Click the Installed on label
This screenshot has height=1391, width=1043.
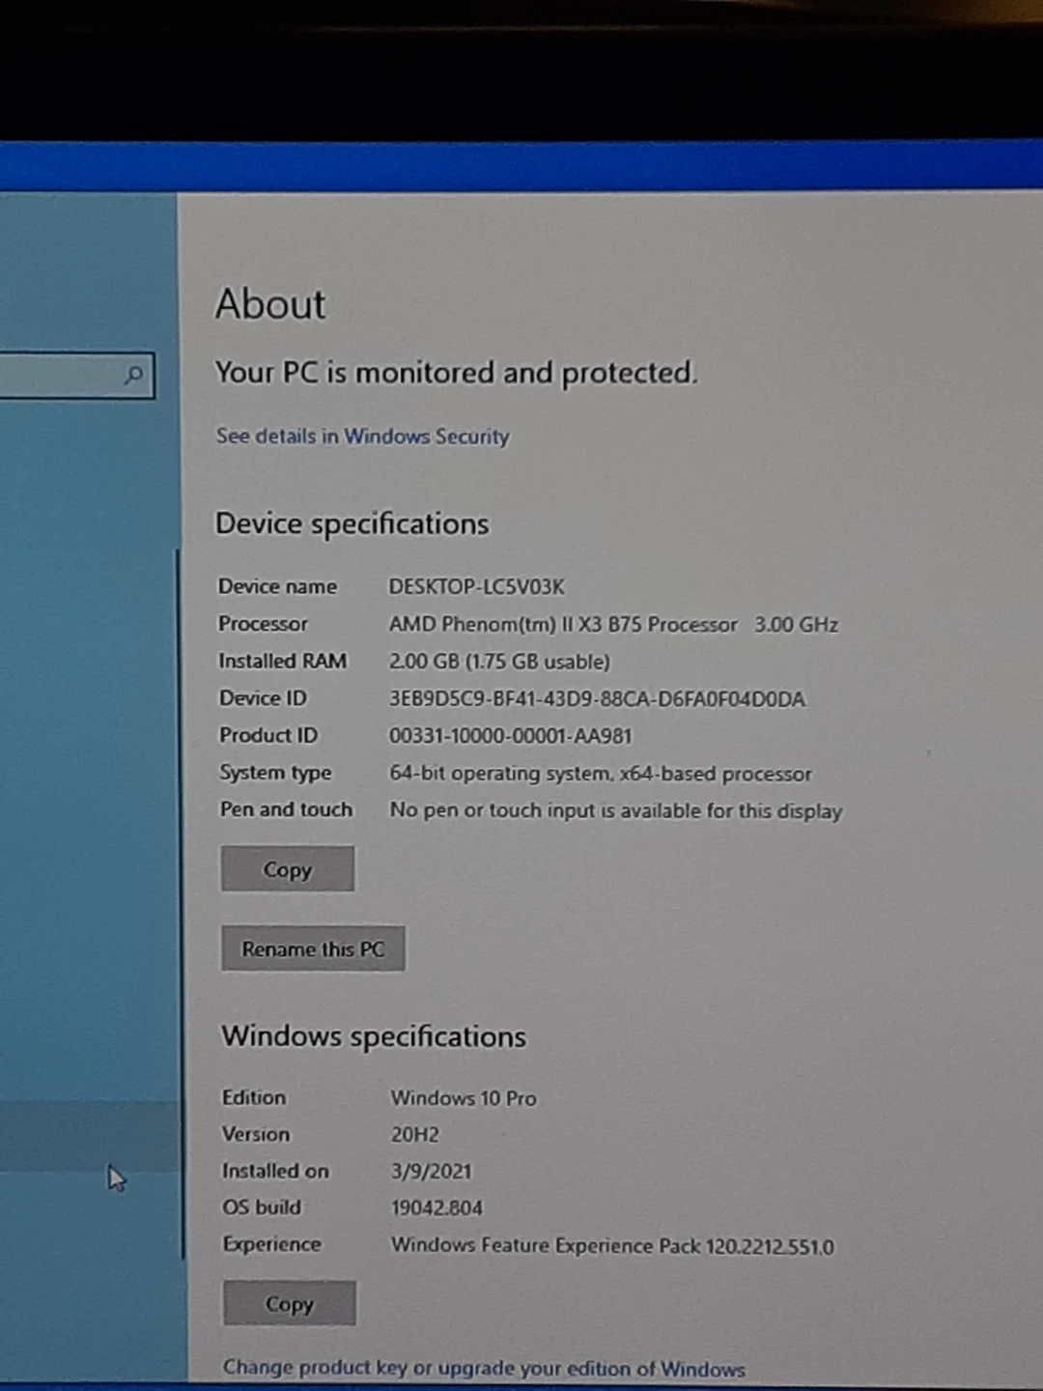(x=275, y=1171)
